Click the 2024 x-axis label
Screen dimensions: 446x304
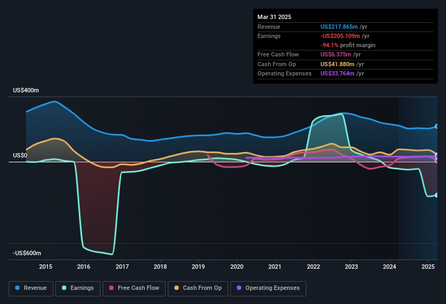pos(390,267)
